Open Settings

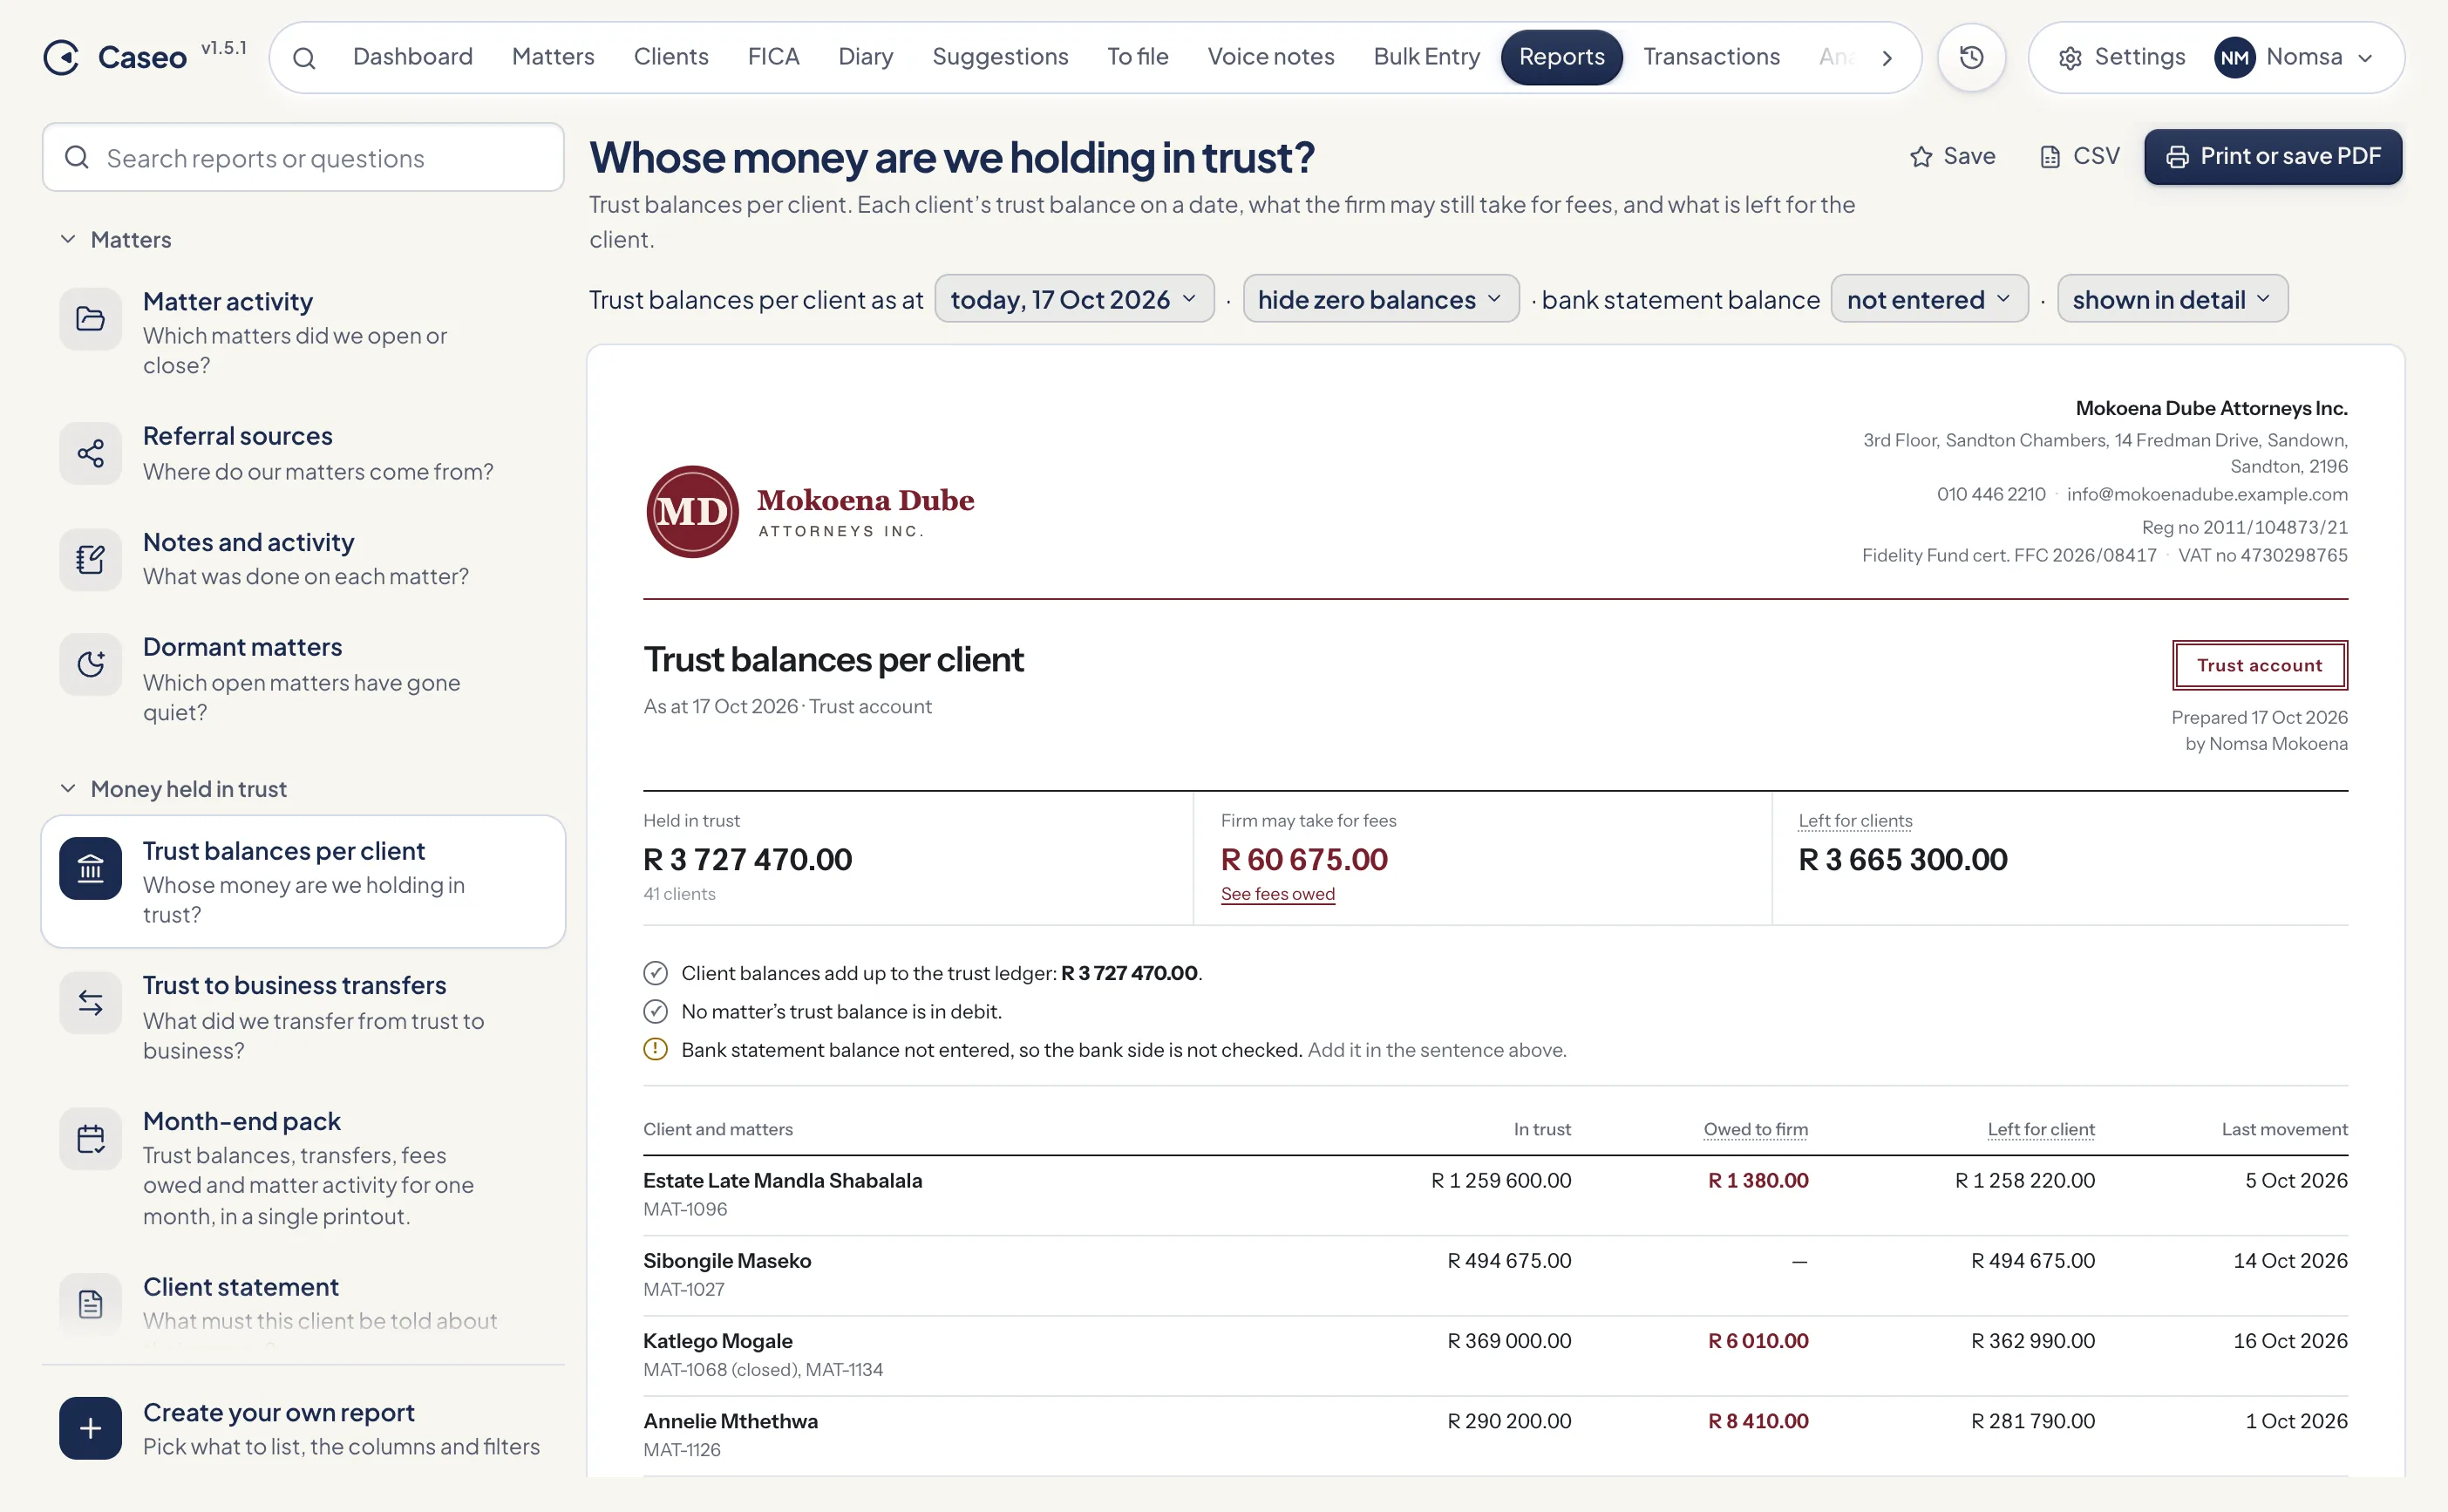pyautogui.click(x=2121, y=57)
